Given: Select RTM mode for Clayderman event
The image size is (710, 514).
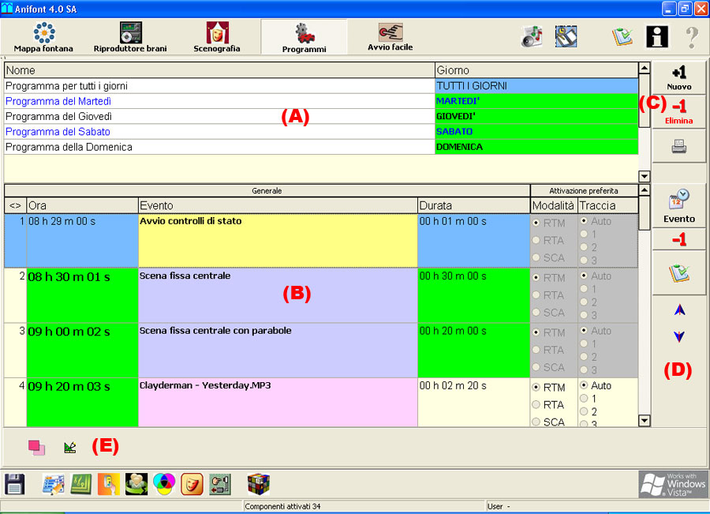Looking at the screenshot, I should 536,388.
